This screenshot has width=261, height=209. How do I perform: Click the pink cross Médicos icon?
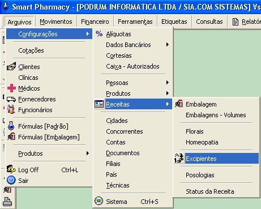11,88
